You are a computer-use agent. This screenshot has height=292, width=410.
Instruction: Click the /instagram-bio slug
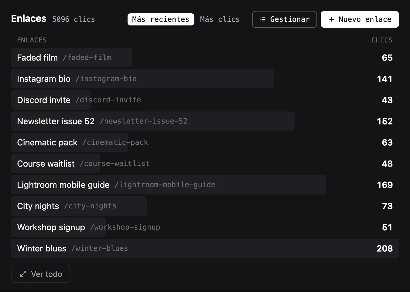[106, 79]
